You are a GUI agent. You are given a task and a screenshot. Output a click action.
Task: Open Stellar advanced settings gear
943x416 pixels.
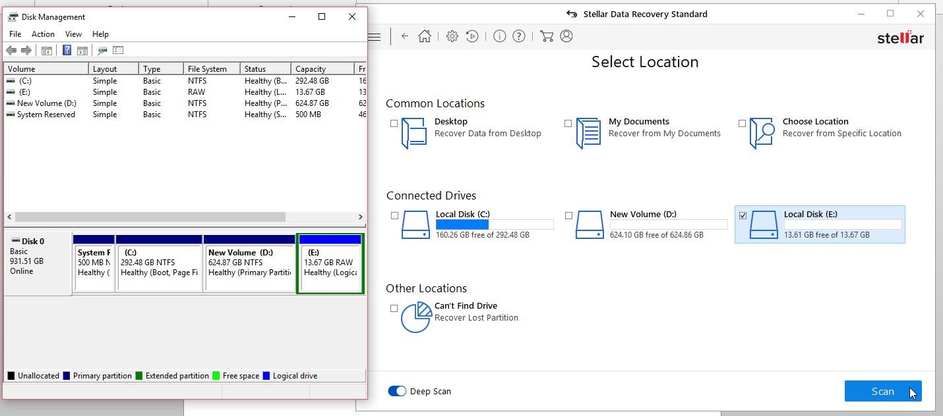[x=452, y=37]
